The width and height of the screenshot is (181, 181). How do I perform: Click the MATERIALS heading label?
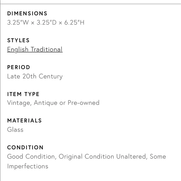24,121
